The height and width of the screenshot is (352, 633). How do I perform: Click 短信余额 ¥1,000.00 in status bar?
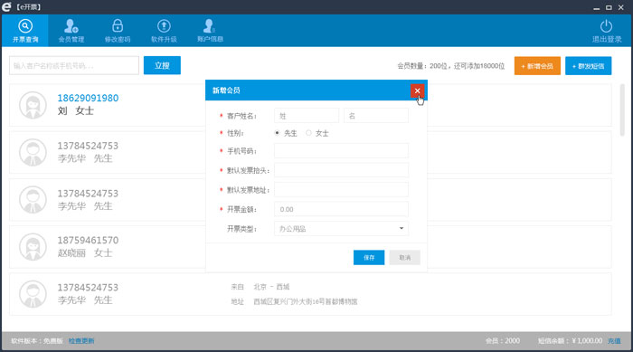[570, 340]
